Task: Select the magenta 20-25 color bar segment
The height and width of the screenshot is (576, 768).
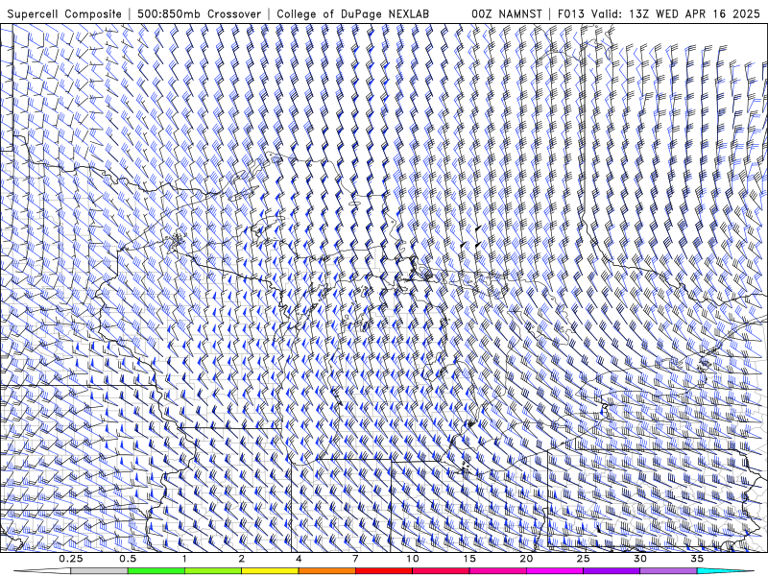Action: pos(555,571)
